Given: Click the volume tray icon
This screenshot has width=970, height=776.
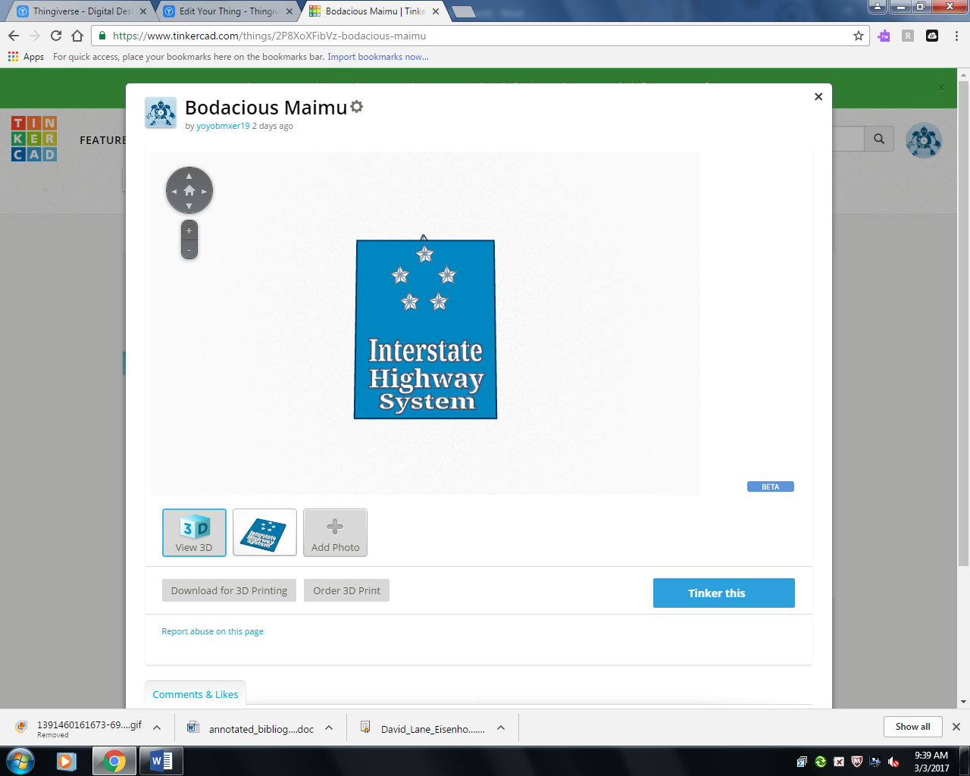Looking at the screenshot, I should (x=893, y=762).
